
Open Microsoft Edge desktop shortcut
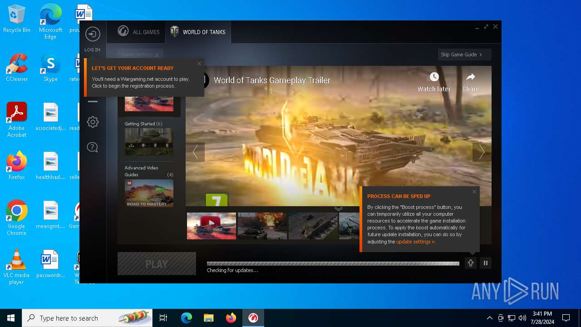click(x=50, y=22)
